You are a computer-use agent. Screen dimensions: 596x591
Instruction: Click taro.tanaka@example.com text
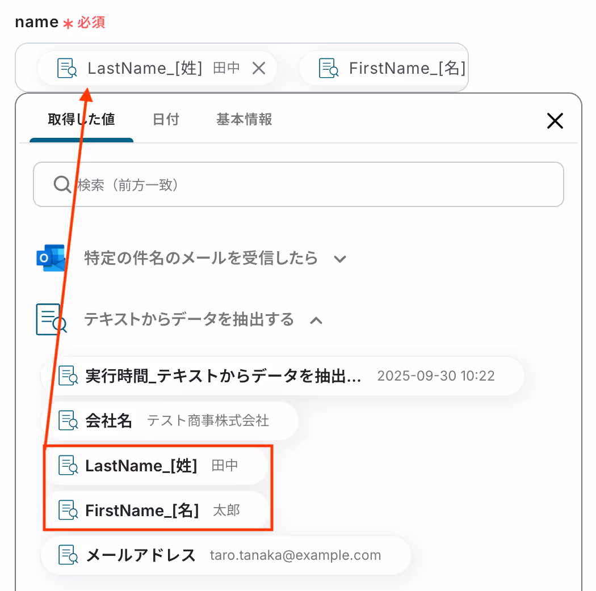pos(295,555)
